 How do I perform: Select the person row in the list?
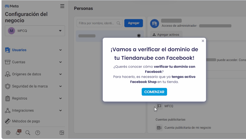[110, 36]
